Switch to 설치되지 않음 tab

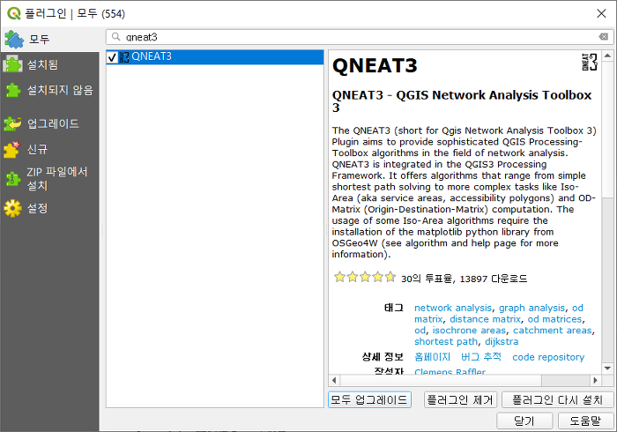[x=50, y=90]
